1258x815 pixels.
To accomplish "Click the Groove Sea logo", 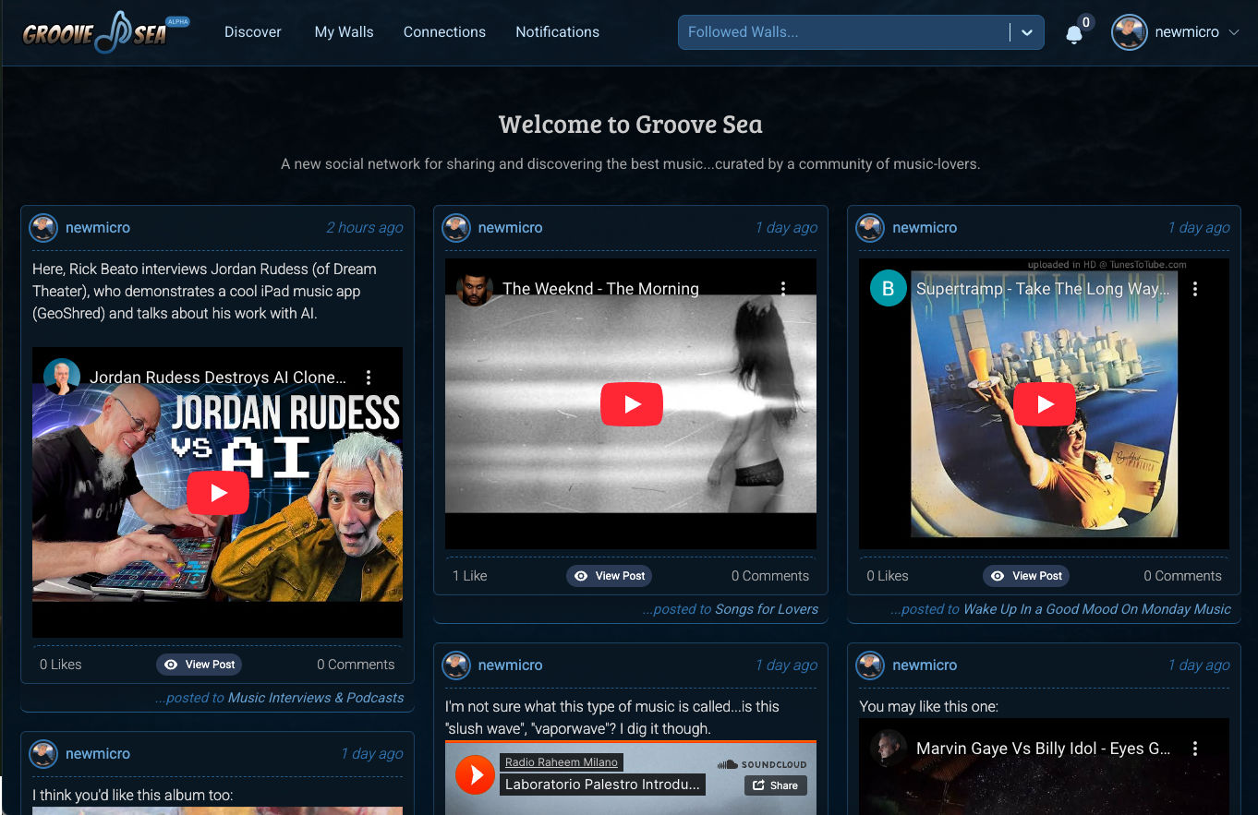I will click(x=105, y=32).
